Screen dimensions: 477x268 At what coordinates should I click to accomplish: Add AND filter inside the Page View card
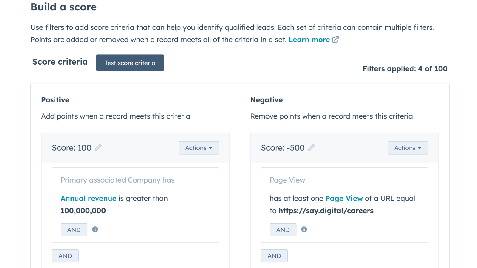point(283,230)
